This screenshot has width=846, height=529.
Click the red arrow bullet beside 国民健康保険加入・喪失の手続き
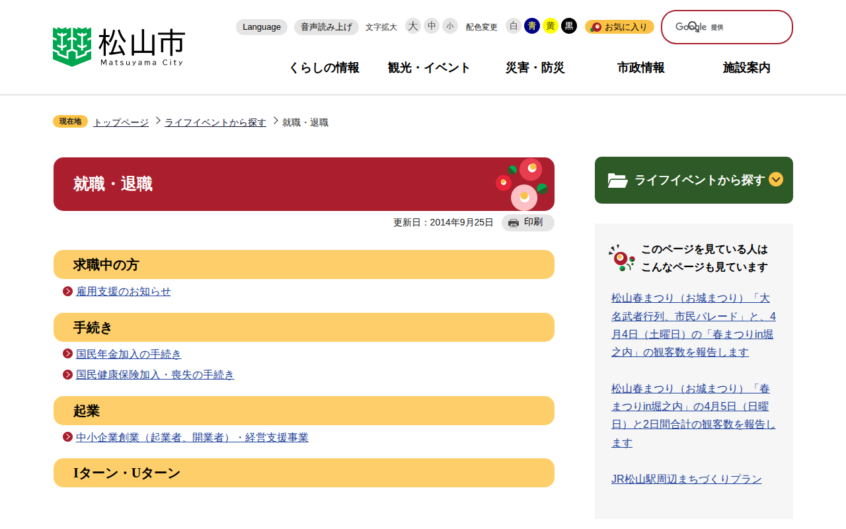coord(67,374)
